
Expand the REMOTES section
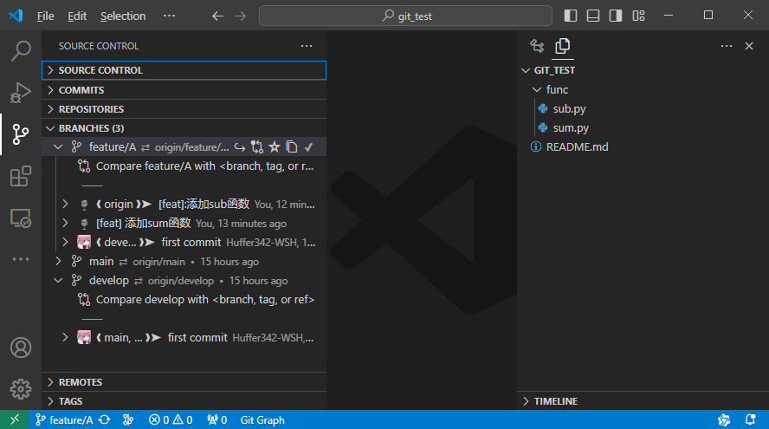pos(80,382)
